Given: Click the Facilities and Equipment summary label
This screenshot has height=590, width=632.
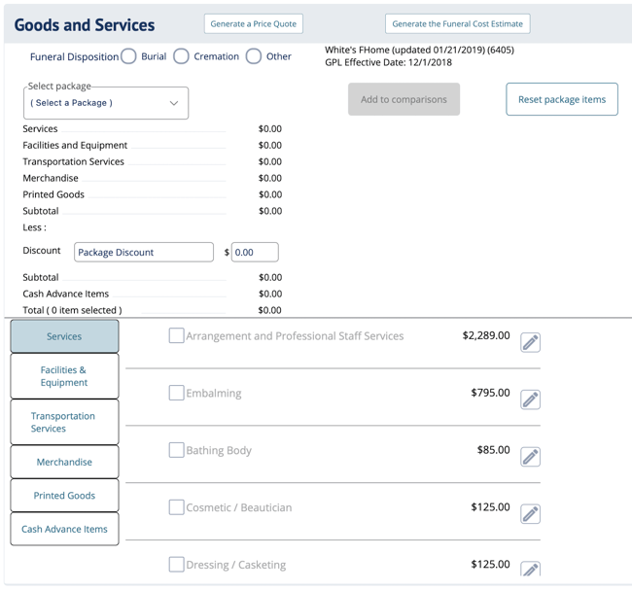Looking at the screenshot, I should pyautogui.click(x=75, y=145).
